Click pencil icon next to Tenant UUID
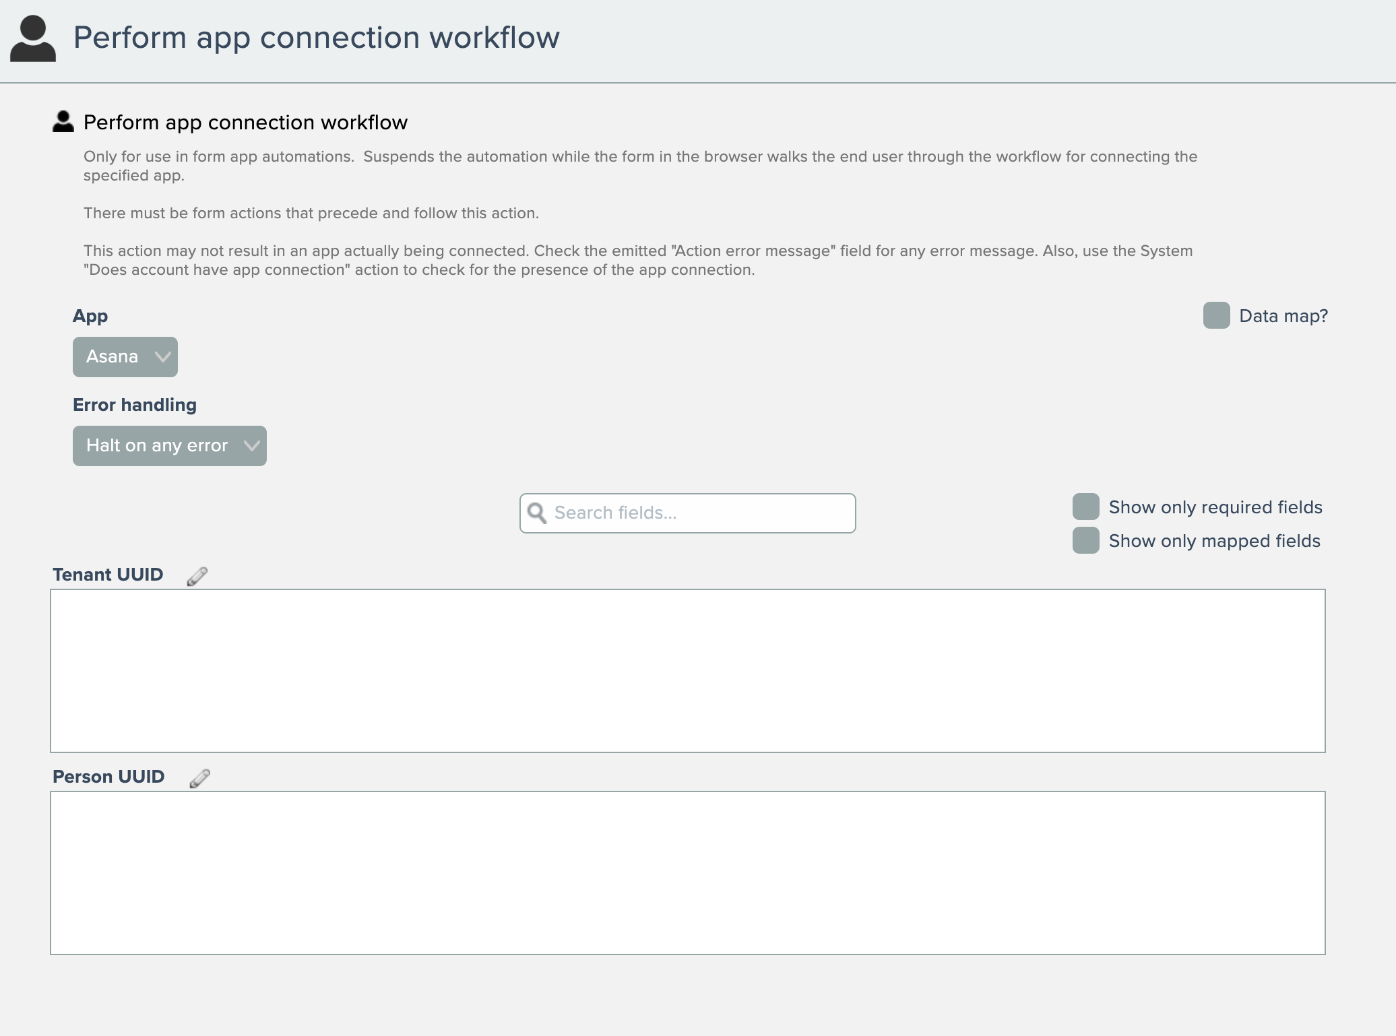Viewport: 1396px width, 1036px height. click(x=197, y=576)
